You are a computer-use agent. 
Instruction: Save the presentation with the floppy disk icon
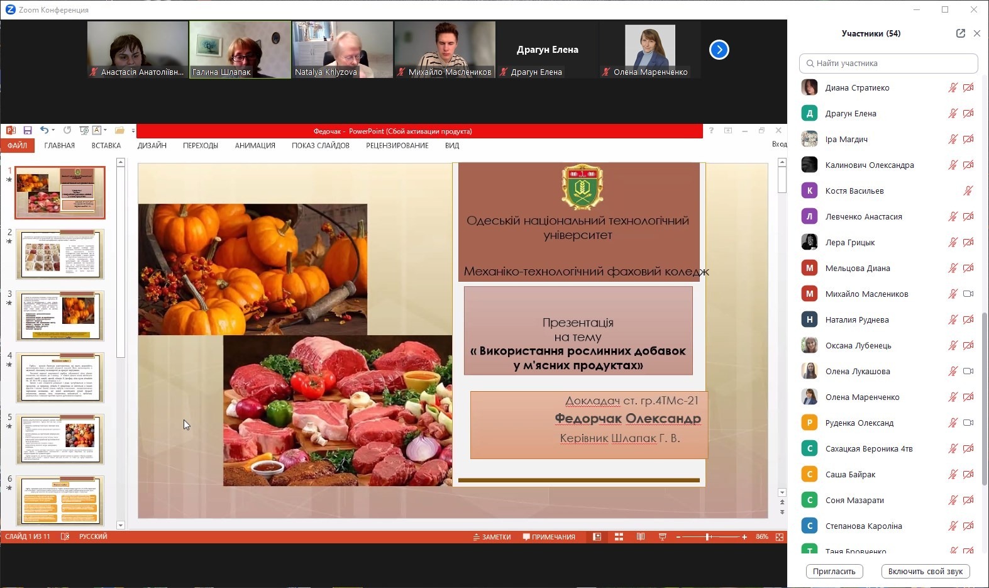click(x=28, y=130)
